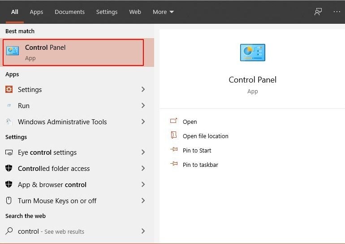Click the mouse icon beside Turn Mouse Keys
Viewport: 345px width, 244px height.
tap(9, 201)
